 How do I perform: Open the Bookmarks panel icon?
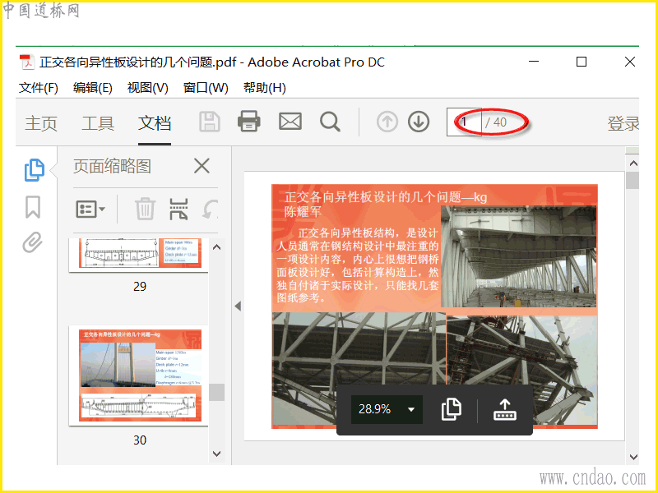[33, 207]
